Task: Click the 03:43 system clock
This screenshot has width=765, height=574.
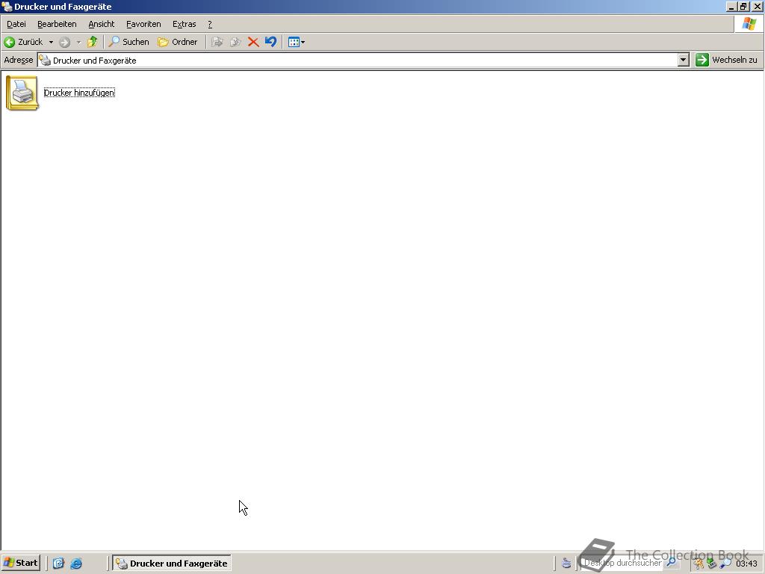Action: pos(746,564)
